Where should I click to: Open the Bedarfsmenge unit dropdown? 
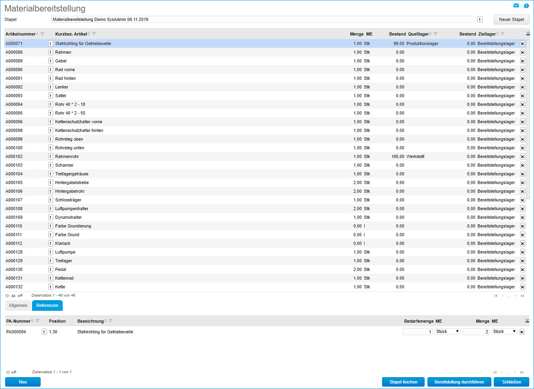pyautogui.click(x=448, y=332)
